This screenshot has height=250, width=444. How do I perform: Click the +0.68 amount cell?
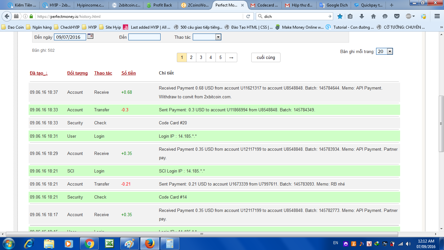click(x=127, y=92)
